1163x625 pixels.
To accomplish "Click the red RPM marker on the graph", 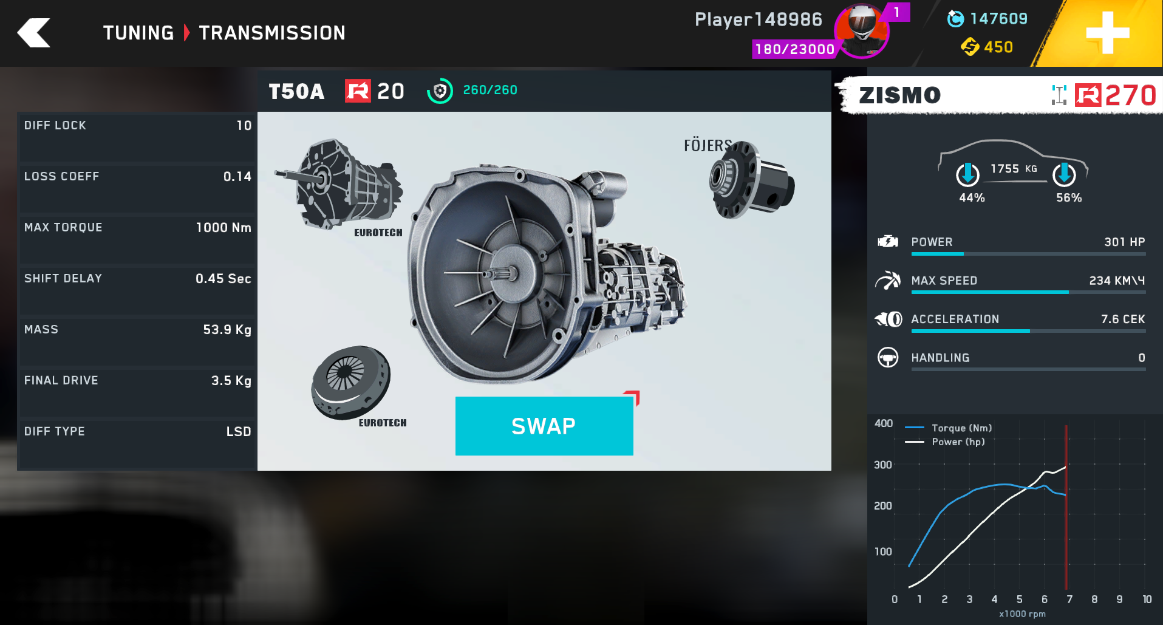I will 1066,507.
